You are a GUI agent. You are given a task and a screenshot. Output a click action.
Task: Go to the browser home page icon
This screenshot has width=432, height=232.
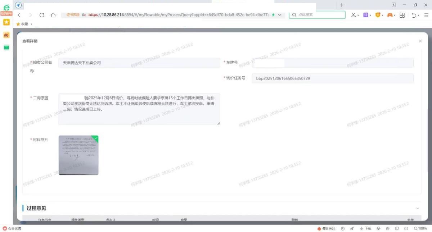click(x=53, y=15)
